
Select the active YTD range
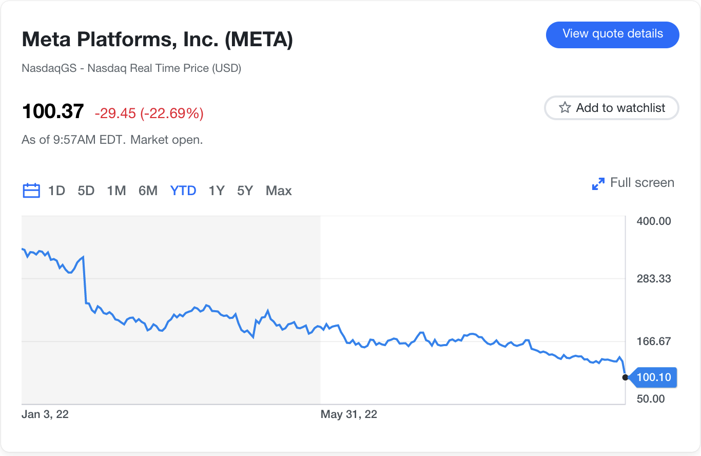coord(183,191)
